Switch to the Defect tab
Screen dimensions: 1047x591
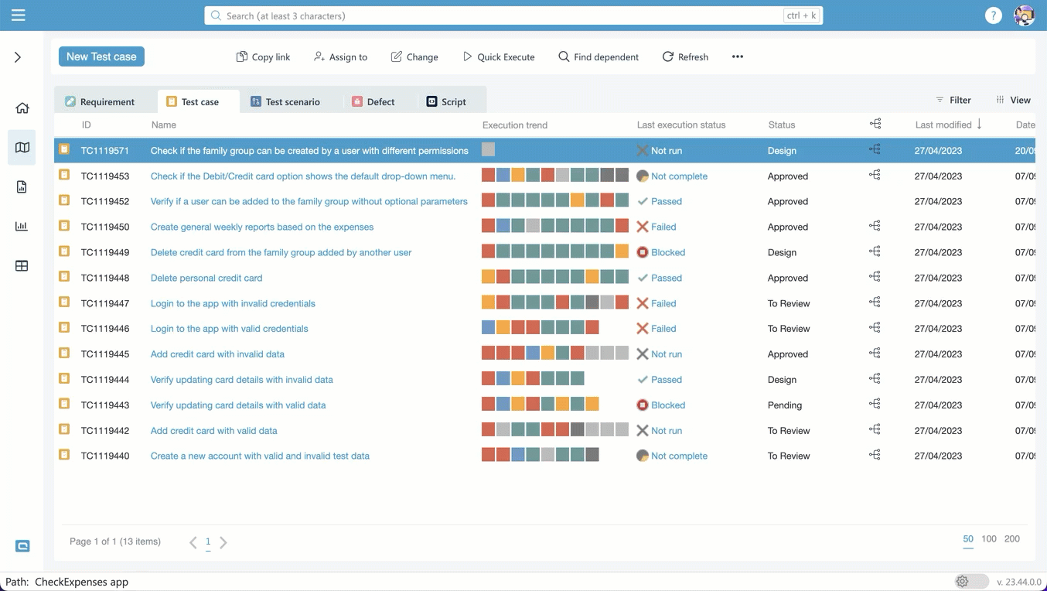click(x=373, y=101)
